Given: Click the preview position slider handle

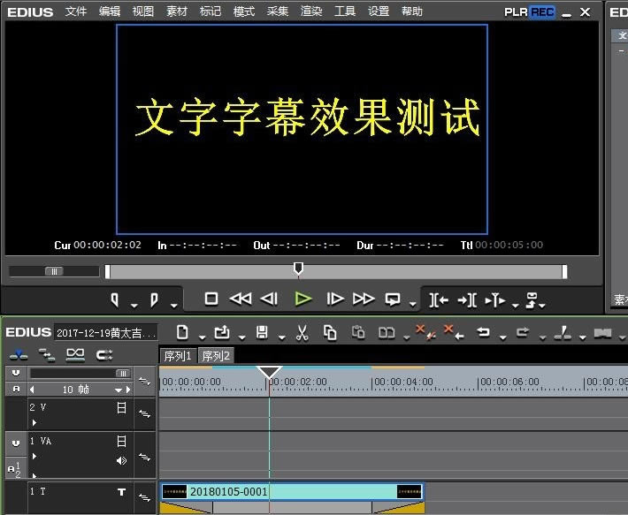Looking at the screenshot, I should click(298, 269).
